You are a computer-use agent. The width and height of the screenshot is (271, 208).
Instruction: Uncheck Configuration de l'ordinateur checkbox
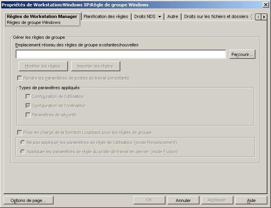tap(28, 106)
